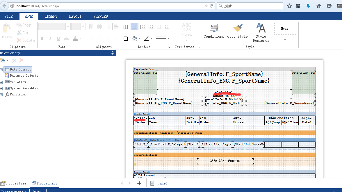Switch to the Dictionary panel tab
Viewport: 342px width, 192px height.
pos(45,183)
